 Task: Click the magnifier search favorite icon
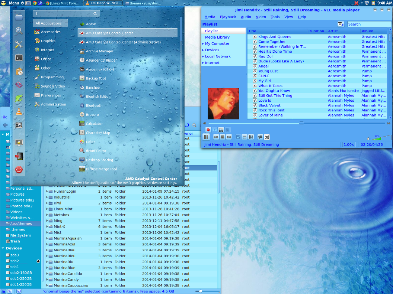pos(19,31)
